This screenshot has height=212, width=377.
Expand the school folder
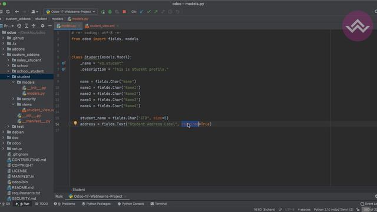pos(8,65)
